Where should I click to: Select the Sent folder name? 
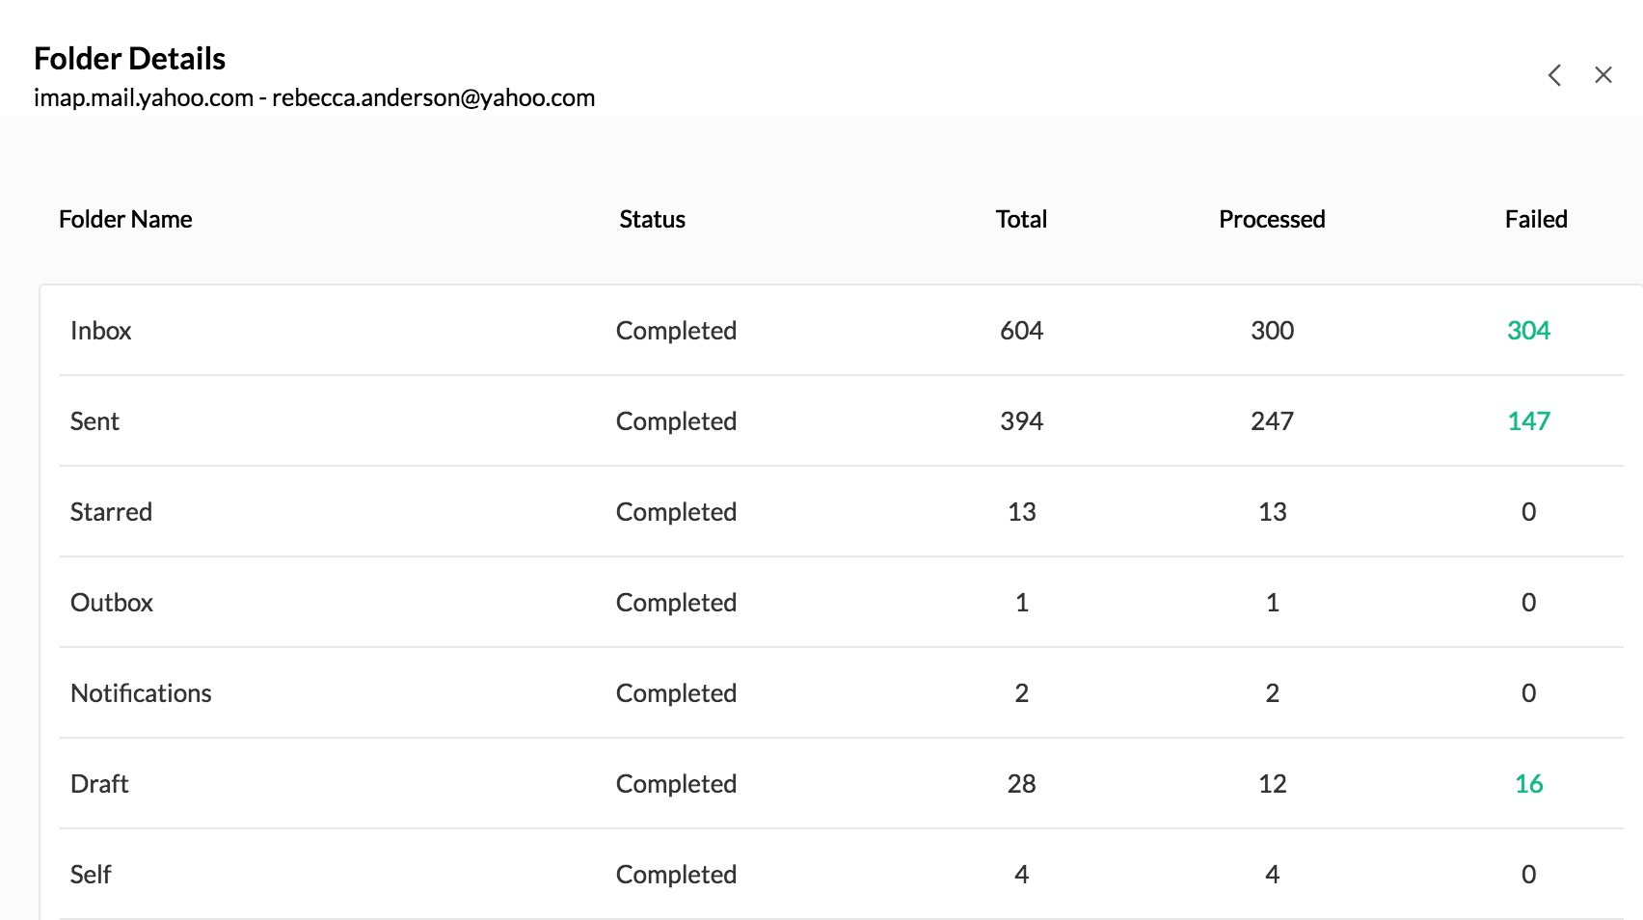click(94, 421)
